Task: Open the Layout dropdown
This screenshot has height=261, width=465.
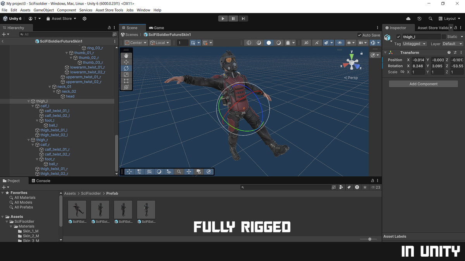Action: 450,19
